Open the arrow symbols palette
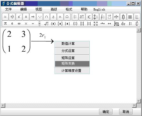 (33, 17)
